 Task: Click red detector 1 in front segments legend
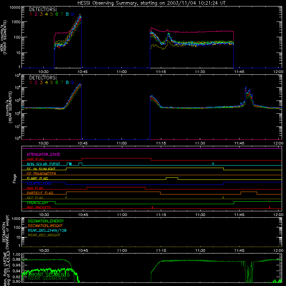click(31, 14)
